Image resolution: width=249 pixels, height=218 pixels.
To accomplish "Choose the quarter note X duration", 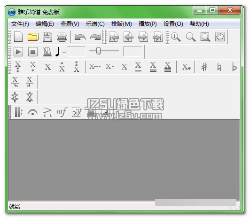I will (x=124, y=67).
